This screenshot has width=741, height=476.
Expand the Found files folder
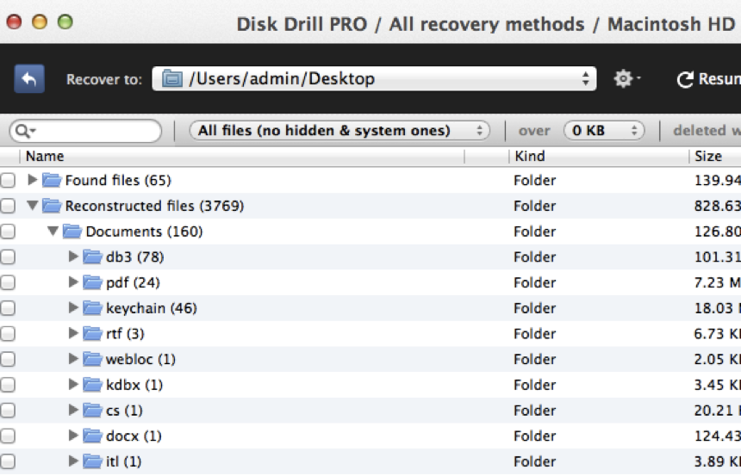tap(33, 181)
